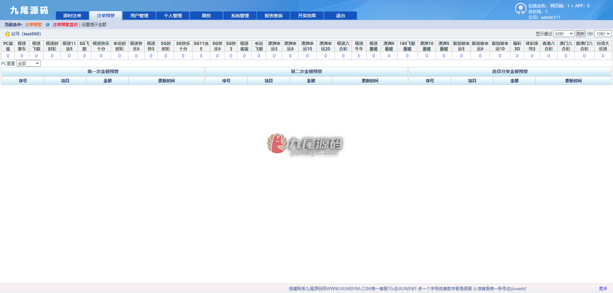The height and width of the screenshot is (293, 613).
Task: Select the 极速赛车 lottery column header
Action: pyautogui.click(x=22, y=46)
